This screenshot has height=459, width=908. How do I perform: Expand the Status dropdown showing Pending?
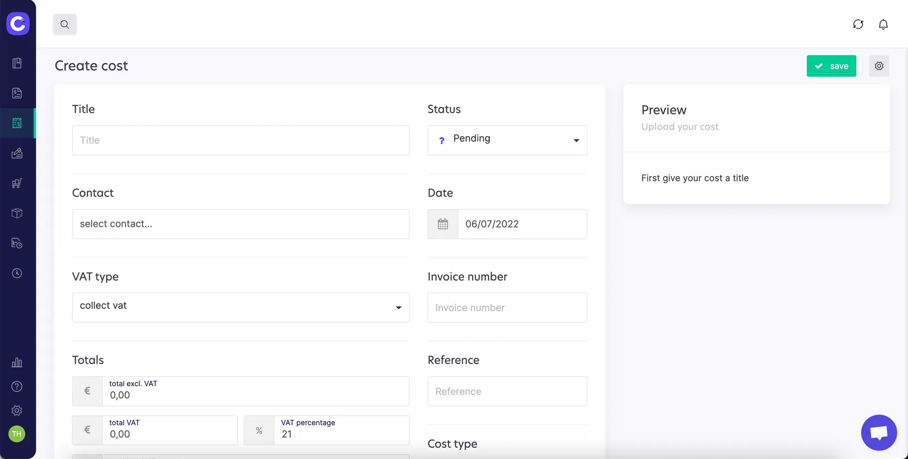point(507,140)
